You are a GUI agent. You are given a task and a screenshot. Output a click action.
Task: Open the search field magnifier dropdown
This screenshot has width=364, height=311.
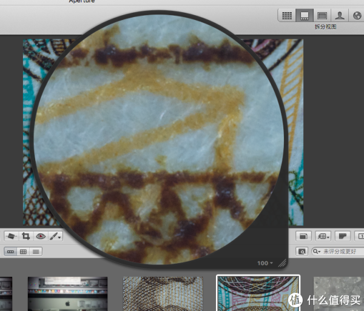click(317, 252)
